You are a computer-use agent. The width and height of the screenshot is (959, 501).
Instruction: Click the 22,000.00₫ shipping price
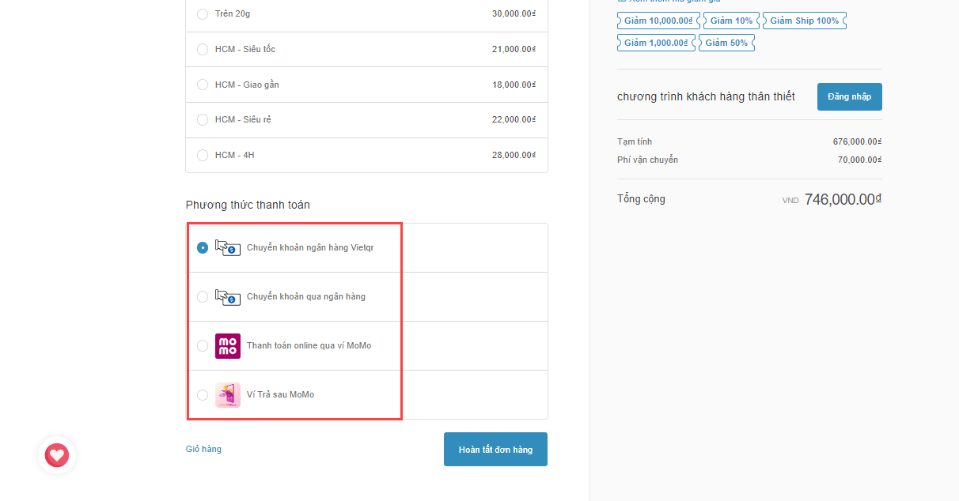[x=514, y=119]
